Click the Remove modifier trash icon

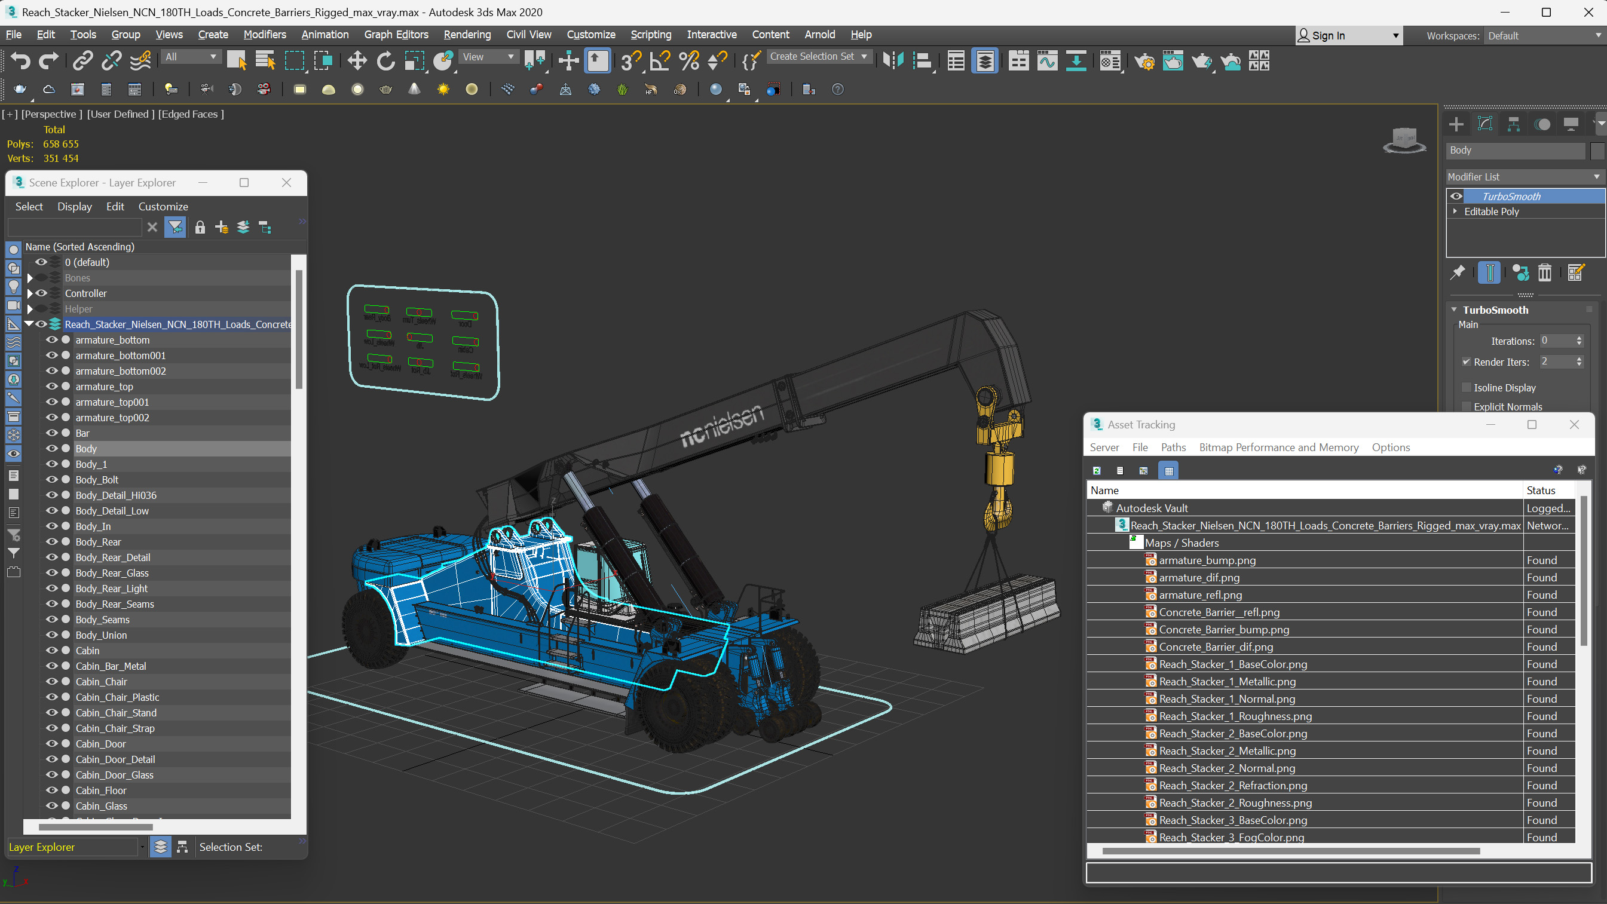[x=1545, y=272]
